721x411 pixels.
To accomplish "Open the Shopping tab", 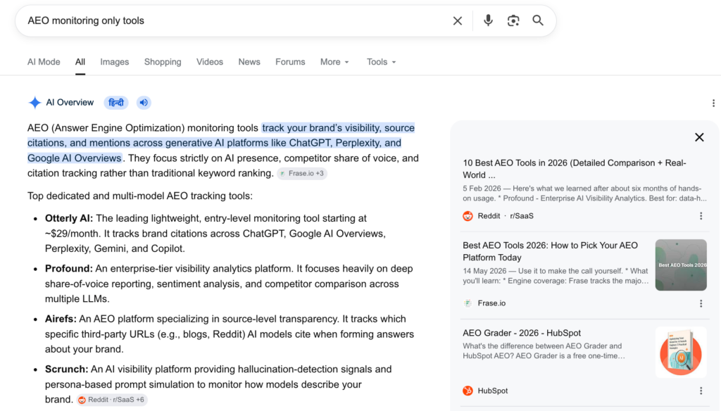I will [x=163, y=62].
